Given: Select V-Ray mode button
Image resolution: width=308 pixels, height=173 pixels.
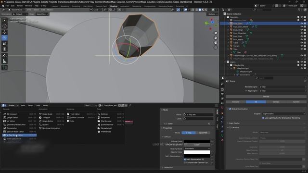Looking at the screenshot, I should (x=189, y=133).
